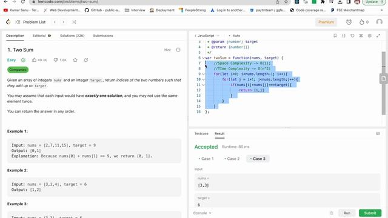
Task: Switch to the Testcase tab
Action: [x=201, y=133]
